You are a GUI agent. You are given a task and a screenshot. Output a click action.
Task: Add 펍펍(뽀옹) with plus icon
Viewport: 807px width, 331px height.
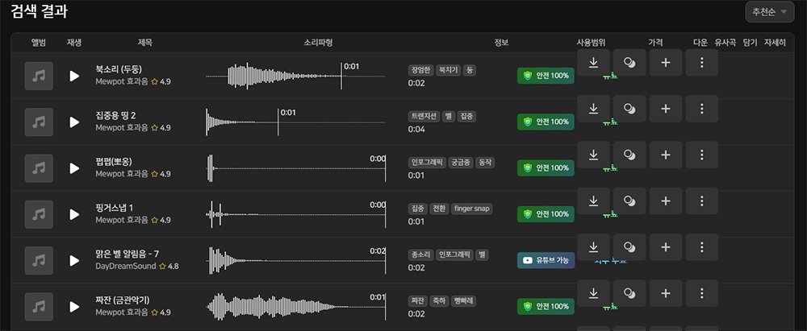666,155
